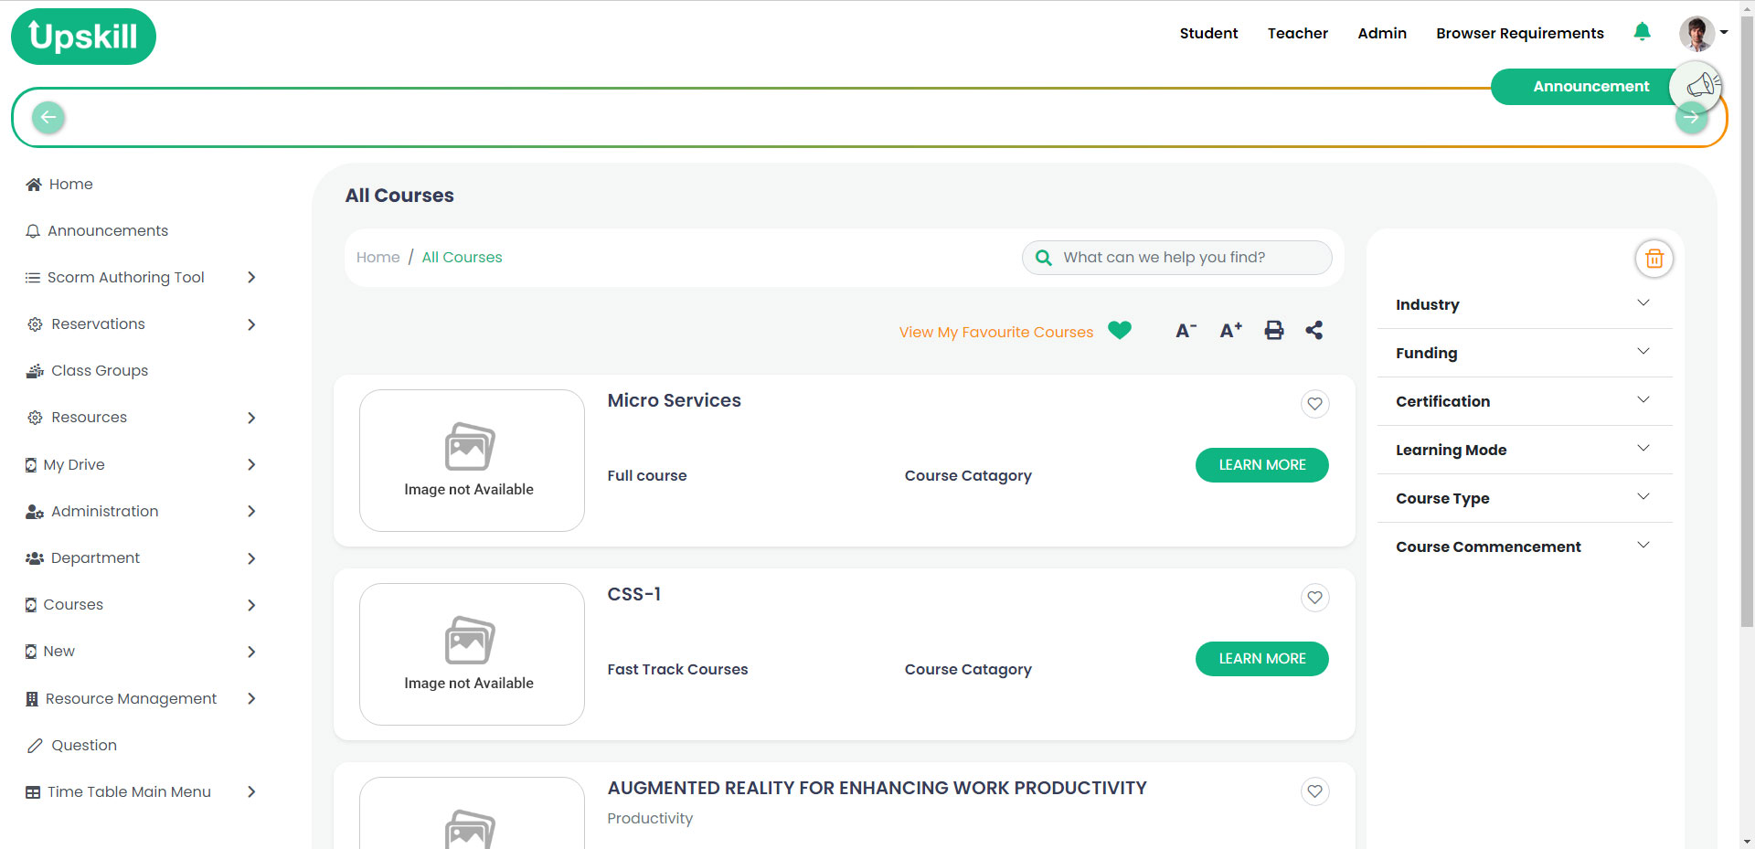Image resolution: width=1755 pixels, height=849 pixels.
Task: Increase font size with A+ icon
Action: click(x=1230, y=330)
